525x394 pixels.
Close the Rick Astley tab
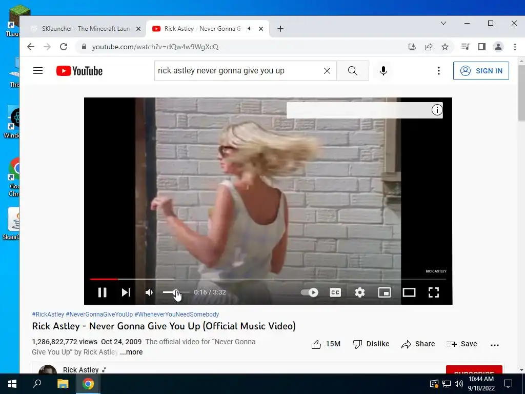click(261, 29)
